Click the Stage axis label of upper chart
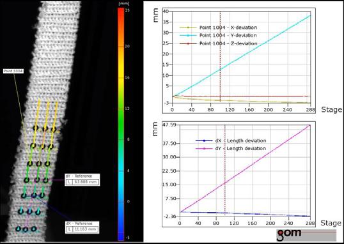 coord(331,110)
